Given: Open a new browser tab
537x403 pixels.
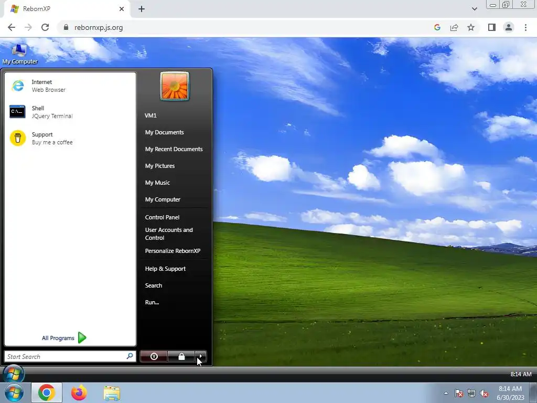Looking at the screenshot, I should tap(142, 9).
